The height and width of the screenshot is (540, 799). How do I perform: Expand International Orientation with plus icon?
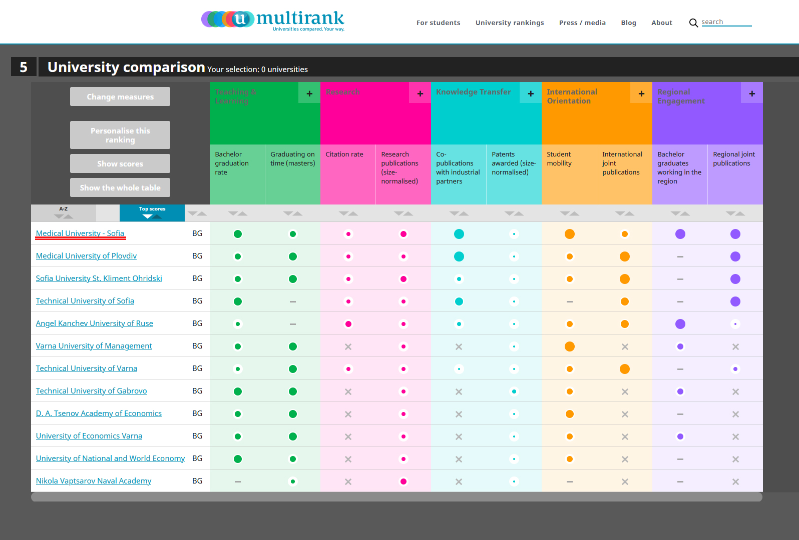click(641, 93)
